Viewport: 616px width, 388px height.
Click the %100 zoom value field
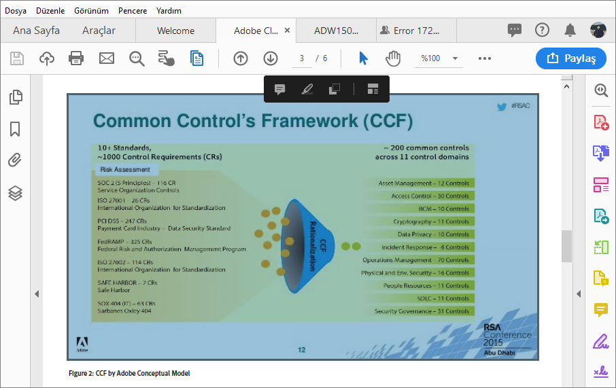[430, 58]
